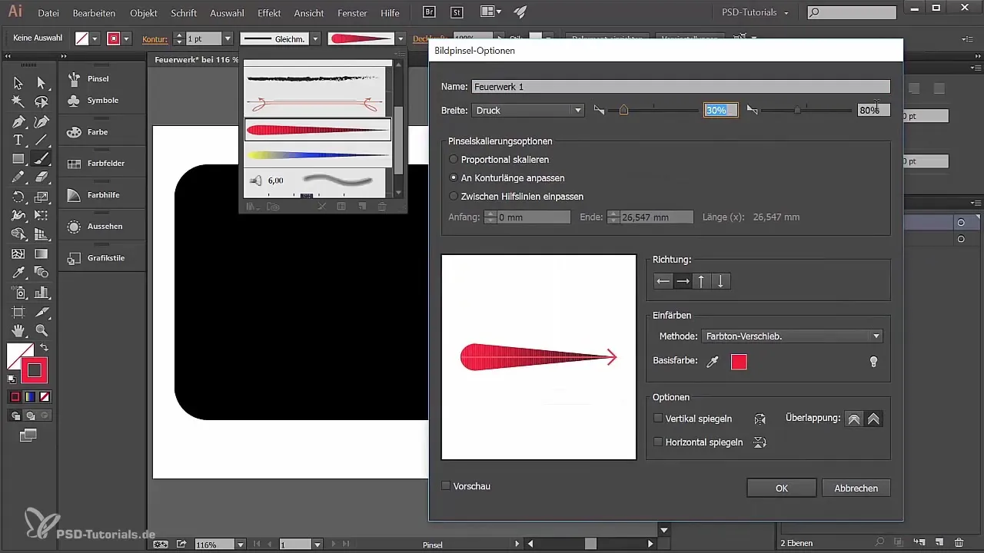Open the Farbfelder panel
Screen dimensions: 984x553
pos(105,164)
